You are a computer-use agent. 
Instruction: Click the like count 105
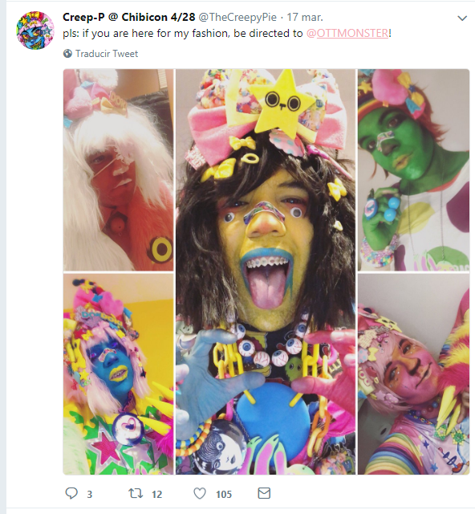click(224, 494)
